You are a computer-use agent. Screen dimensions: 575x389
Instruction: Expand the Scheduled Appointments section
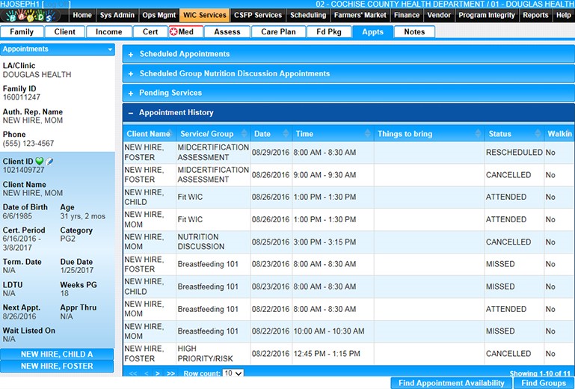point(131,55)
